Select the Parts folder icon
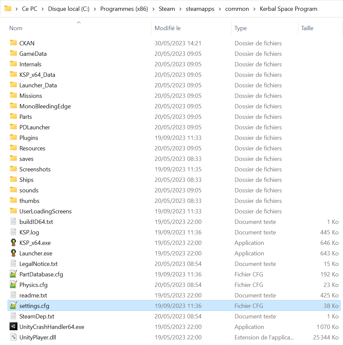Viewport: 343px width, 345px height. 13,117
